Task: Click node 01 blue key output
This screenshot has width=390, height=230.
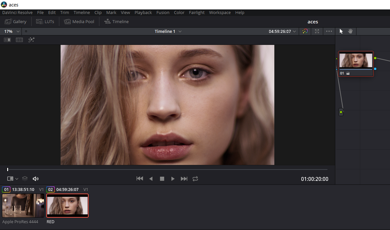Action: [375, 69]
